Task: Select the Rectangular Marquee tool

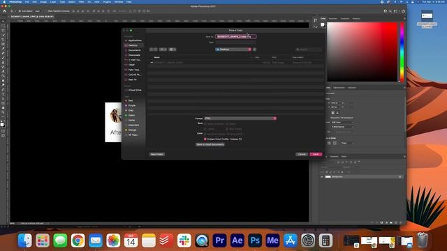Action: coord(3,26)
